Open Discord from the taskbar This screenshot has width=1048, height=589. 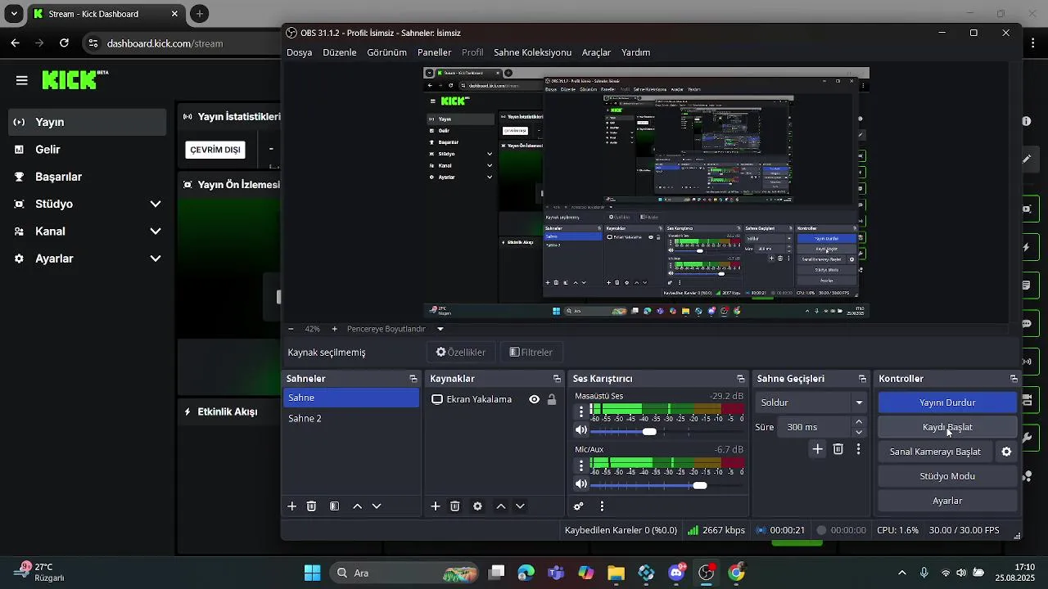(676, 573)
